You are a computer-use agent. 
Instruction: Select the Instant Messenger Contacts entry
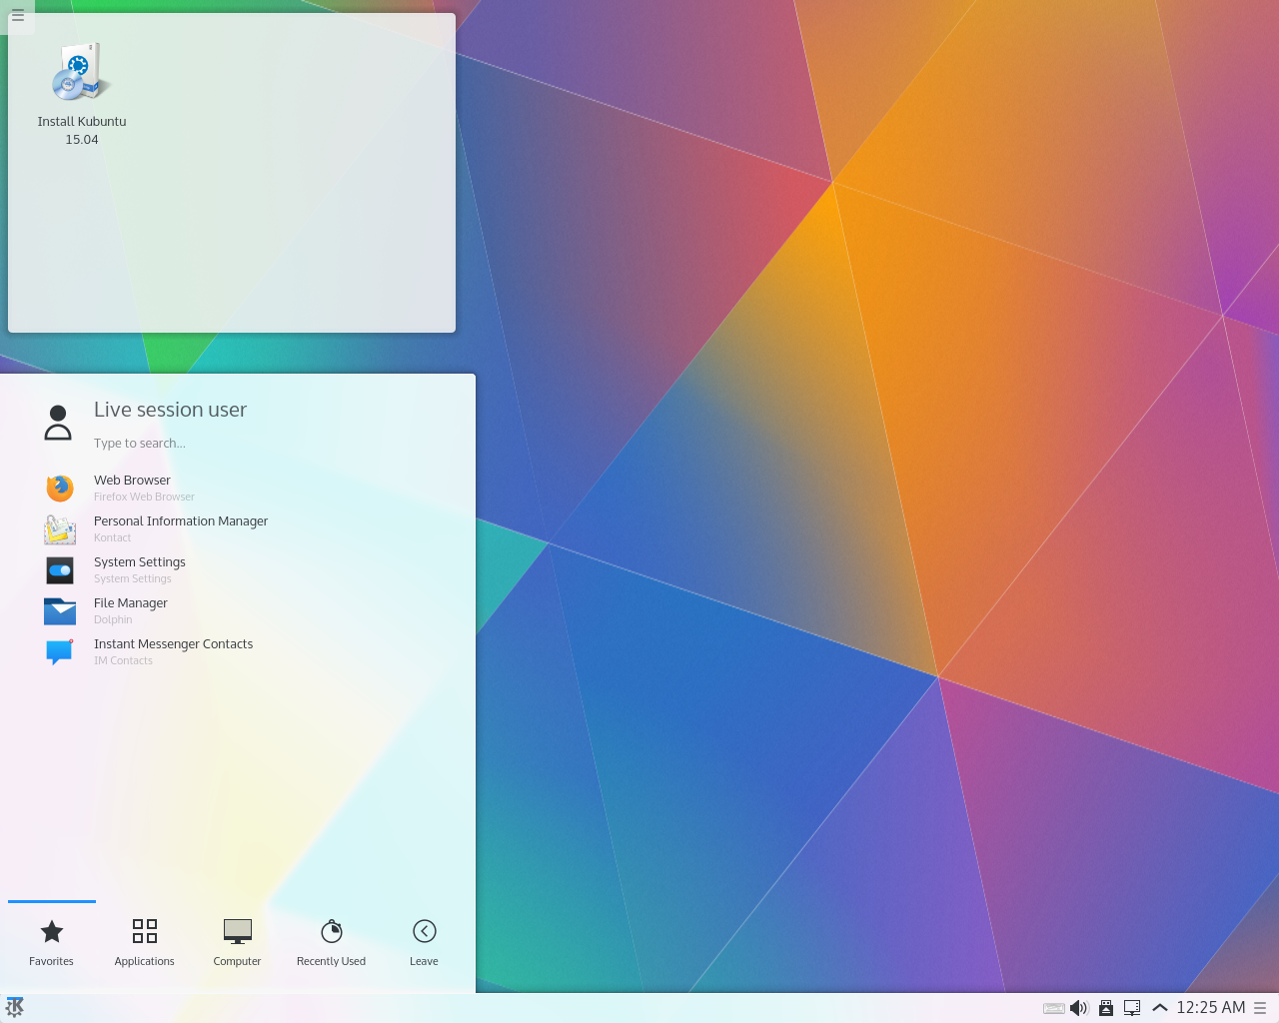240,651
